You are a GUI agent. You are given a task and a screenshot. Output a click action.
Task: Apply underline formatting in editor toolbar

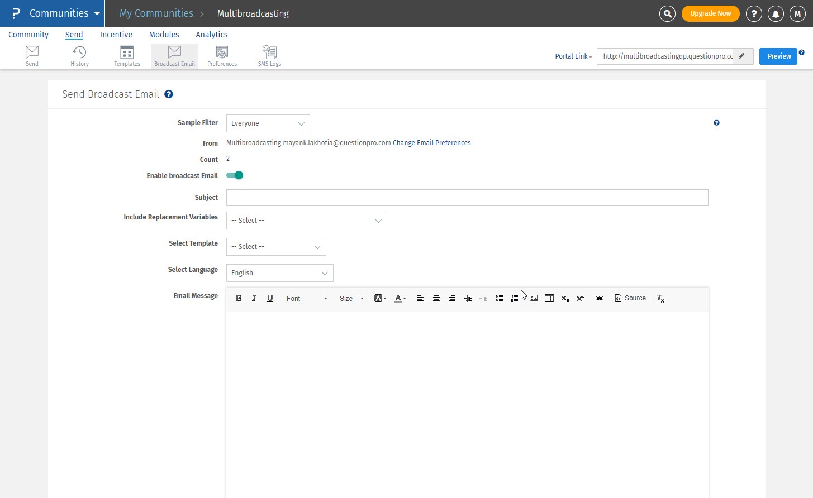coord(270,298)
